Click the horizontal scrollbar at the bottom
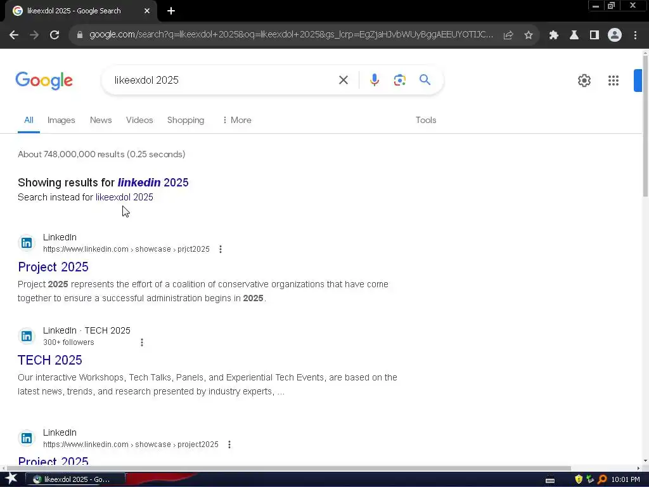Screen dimensions: 649x487 pyautogui.click(x=288, y=469)
